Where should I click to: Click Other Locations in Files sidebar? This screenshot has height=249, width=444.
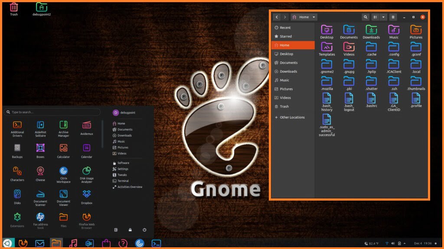(293, 117)
